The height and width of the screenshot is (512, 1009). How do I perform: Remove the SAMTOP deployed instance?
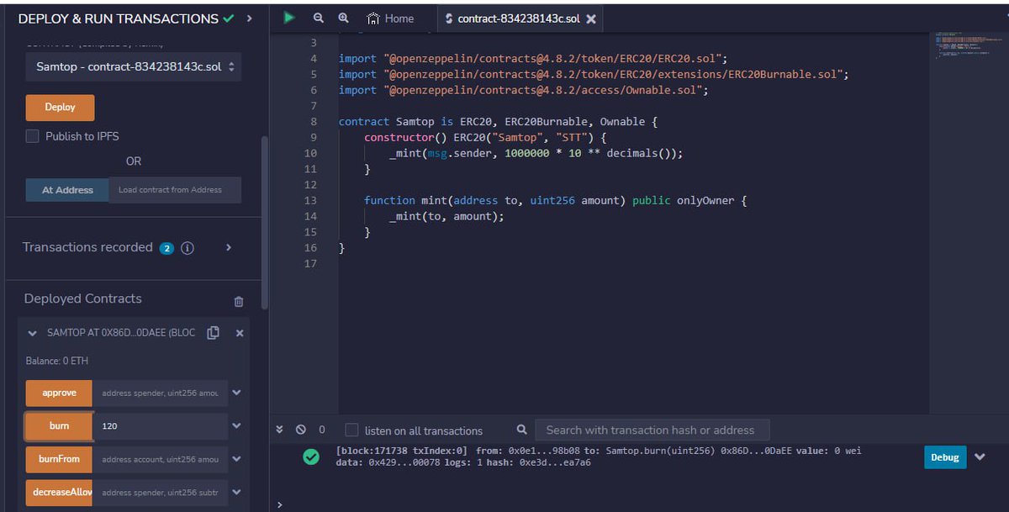tap(240, 334)
